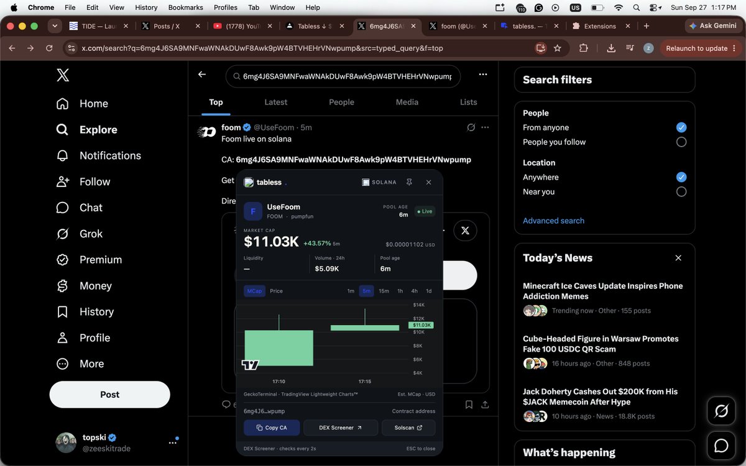Open Profile in X sidebar
Image resolution: width=746 pixels, height=466 pixels.
(83, 338)
